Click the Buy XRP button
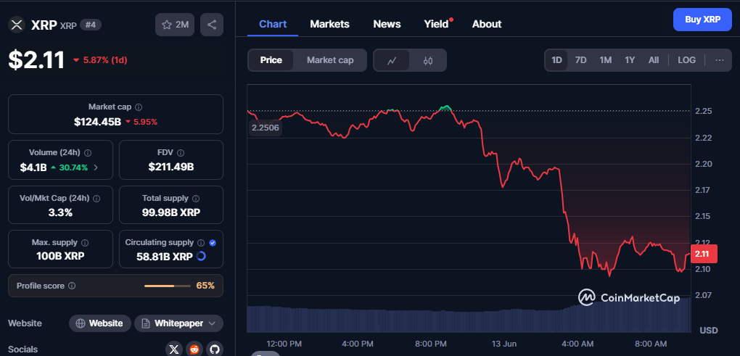 click(x=702, y=20)
